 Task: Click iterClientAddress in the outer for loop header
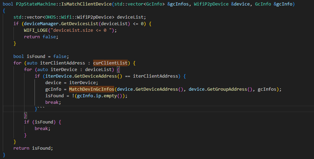click(62, 63)
